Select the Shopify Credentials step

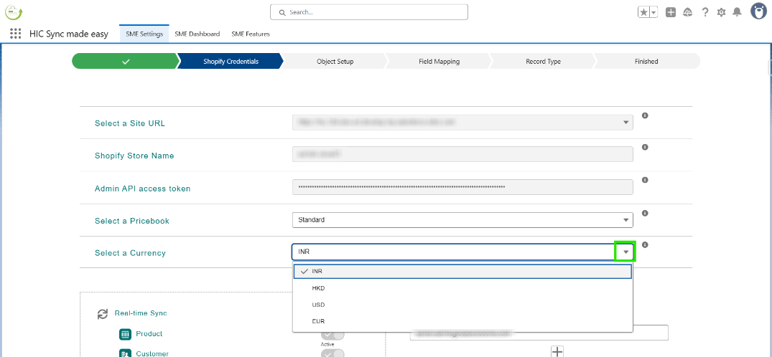click(x=231, y=62)
